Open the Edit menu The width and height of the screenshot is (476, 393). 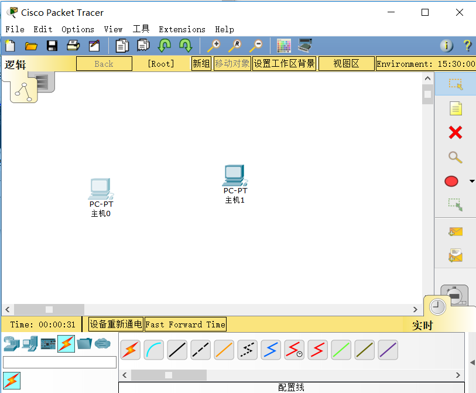click(43, 29)
